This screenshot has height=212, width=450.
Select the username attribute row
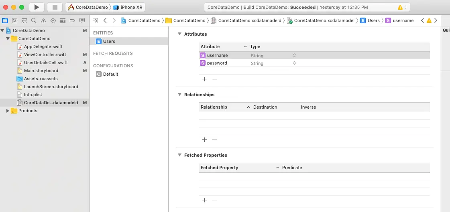coord(315,56)
